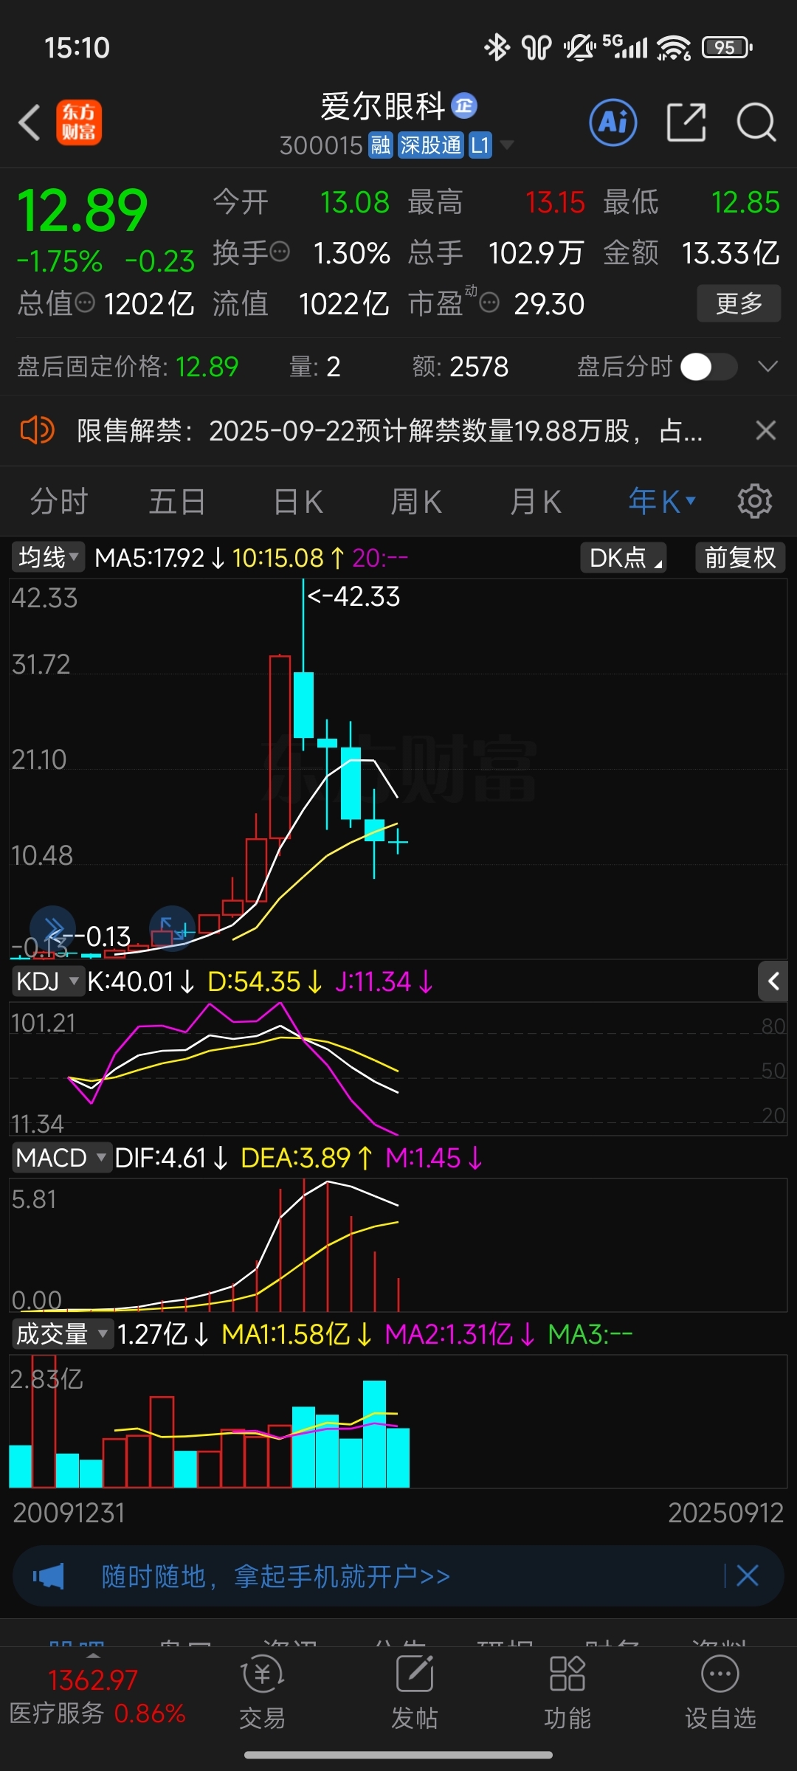
Task: Tap the current price 12.89
Action: coord(82,211)
